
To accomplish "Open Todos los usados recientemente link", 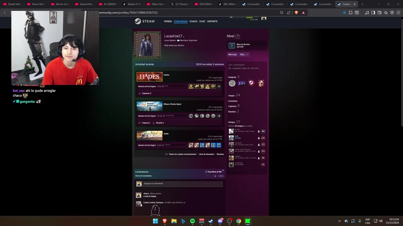I will [182, 154].
